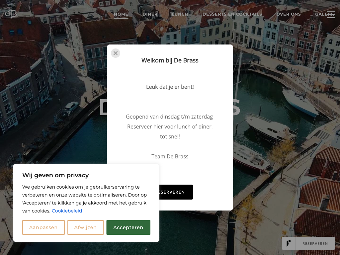Click the 'Geopend van dinsdag t/m zaterdag' text
Screen dimensions: 340x255
pos(169,117)
